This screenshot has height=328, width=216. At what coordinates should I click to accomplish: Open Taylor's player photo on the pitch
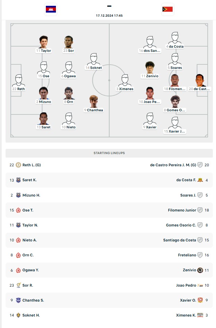44,42
